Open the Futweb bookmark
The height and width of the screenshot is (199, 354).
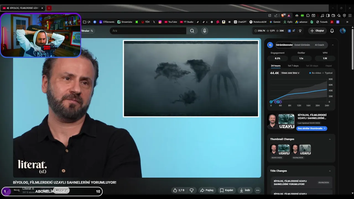[x=322, y=22]
